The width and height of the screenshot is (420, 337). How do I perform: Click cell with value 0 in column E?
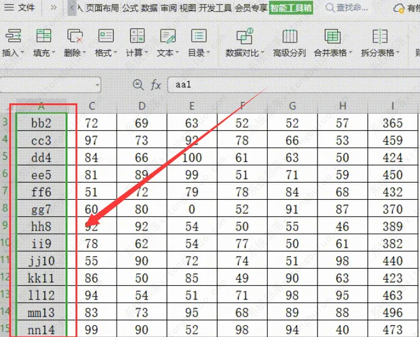[x=192, y=209]
